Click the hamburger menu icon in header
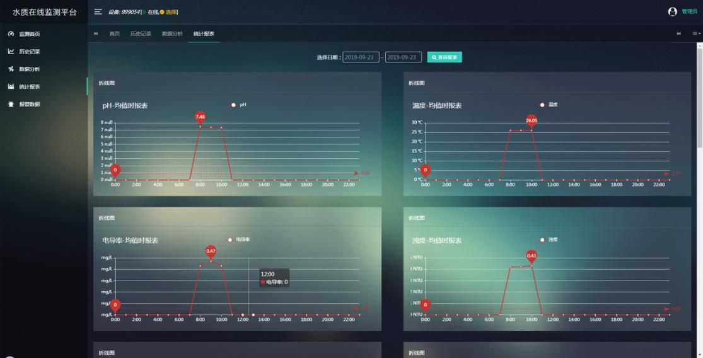The image size is (703, 358). [x=98, y=12]
